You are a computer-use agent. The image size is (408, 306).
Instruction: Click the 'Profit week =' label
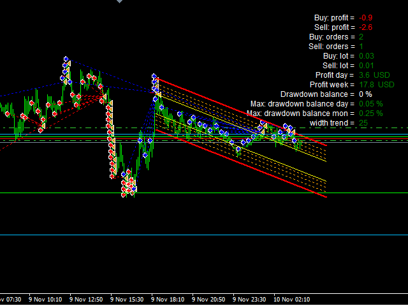[332, 85]
